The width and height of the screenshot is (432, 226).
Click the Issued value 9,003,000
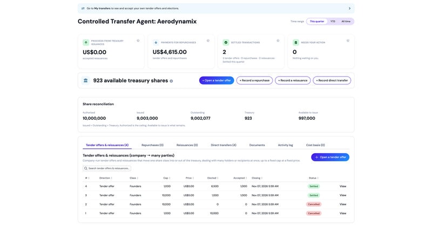[x=147, y=118]
